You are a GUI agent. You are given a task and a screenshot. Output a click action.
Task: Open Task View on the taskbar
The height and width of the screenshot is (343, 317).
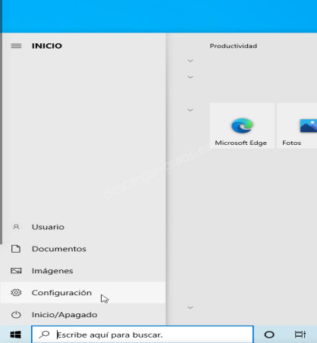point(300,335)
